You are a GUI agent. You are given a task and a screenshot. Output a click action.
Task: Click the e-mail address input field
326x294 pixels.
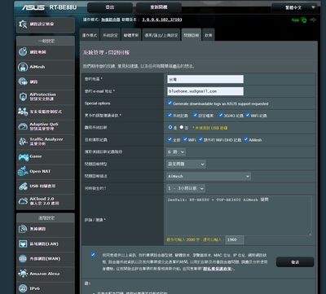[205, 91]
